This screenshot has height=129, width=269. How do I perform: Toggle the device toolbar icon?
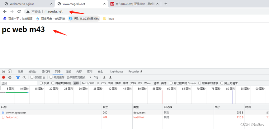(10, 71)
